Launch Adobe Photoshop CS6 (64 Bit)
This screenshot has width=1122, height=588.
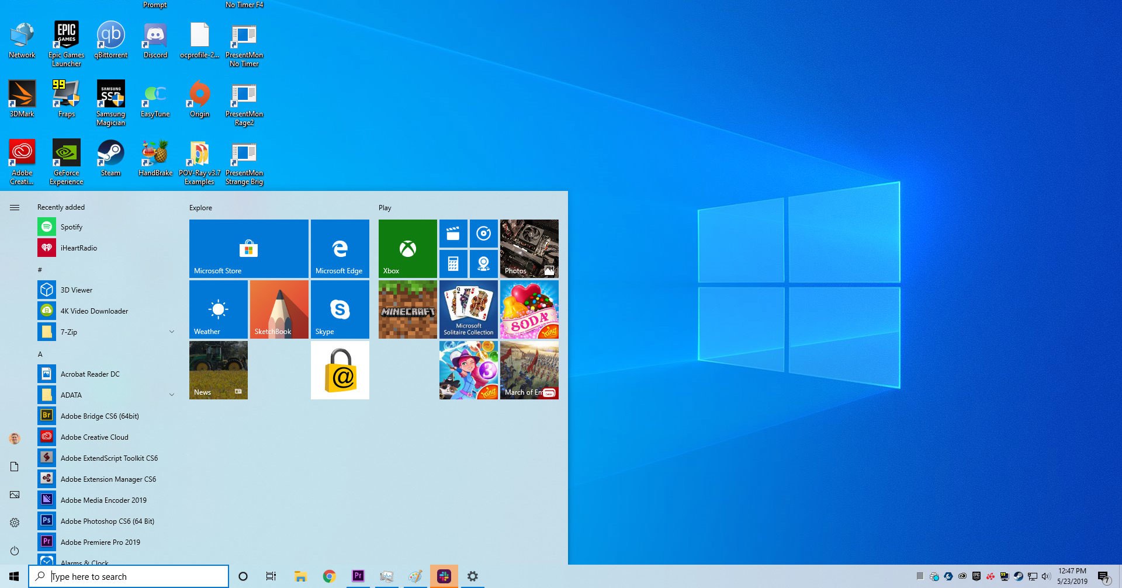pos(106,521)
